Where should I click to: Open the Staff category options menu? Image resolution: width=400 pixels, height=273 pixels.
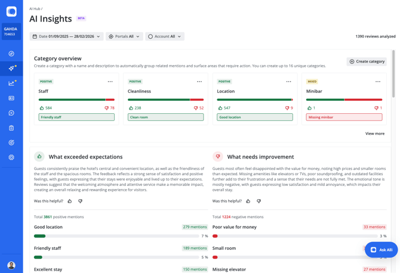(110, 82)
